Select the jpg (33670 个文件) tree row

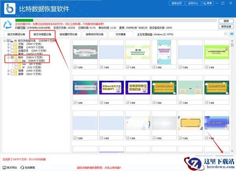click(33, 61)
